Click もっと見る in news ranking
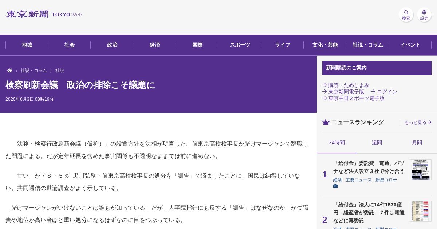The width and height of the screenshot is (437, 229). pyautogui.click(x=418, y=122)
